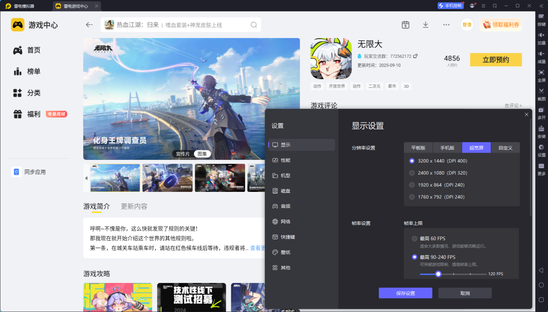Switch to the 自定义 resolution tab
Viewport: 548px width, 312px height.
pos(505,147)
